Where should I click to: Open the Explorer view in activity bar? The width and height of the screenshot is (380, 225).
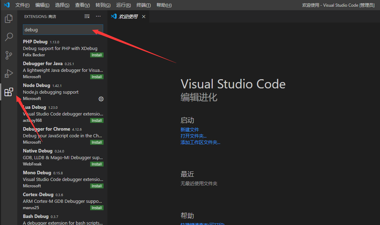click(9, 19)
